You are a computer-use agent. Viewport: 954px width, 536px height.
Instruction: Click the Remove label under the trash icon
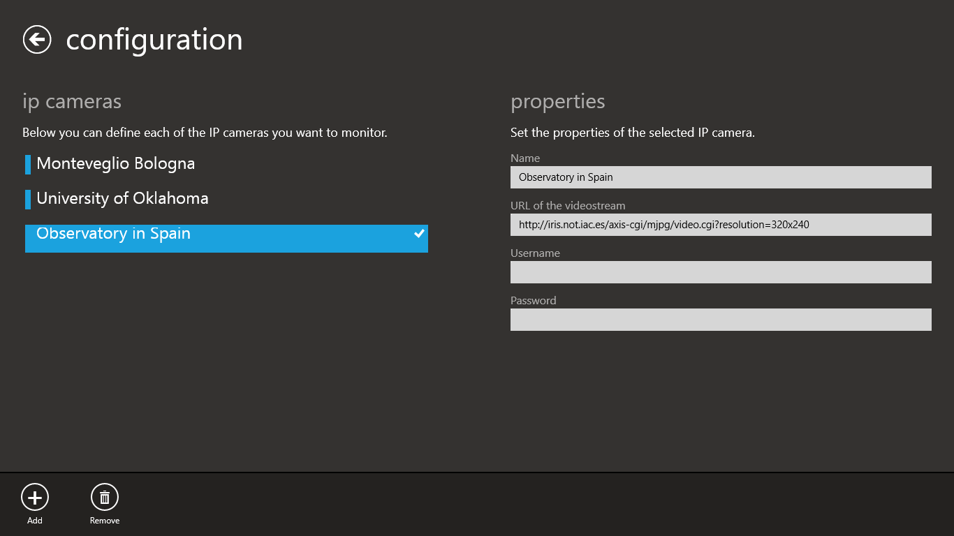104,521
